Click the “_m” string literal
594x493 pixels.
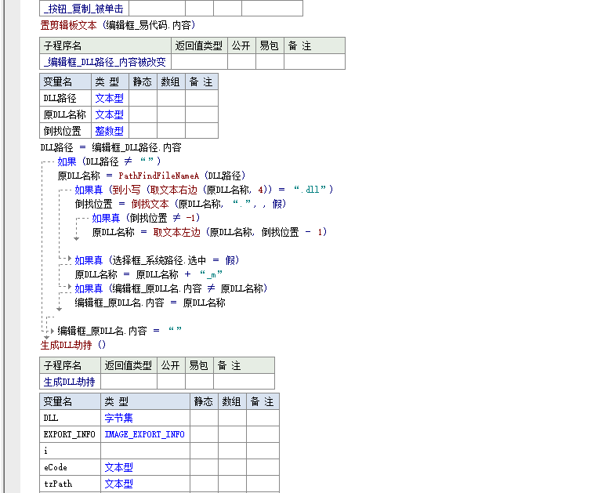point(211,274)
